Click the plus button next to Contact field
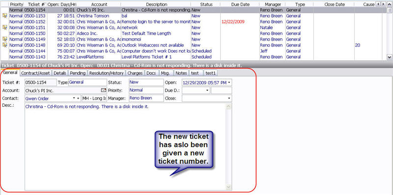The width and height of the screenshot is (393, 195). [78, 98]
